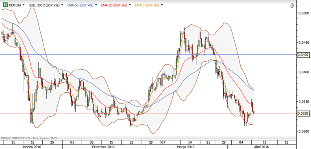
Task: Click the date label 22 on time axis
Action: pos(131,142)
